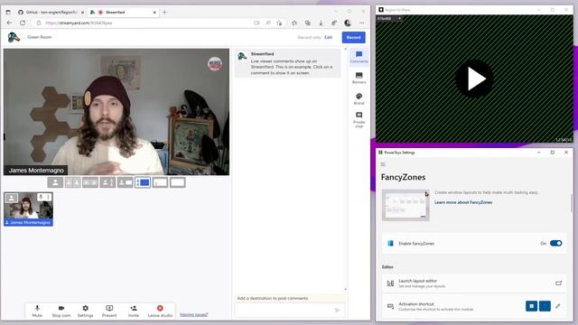Click the Present screen share icon
Image resolution: width=578 pixels, height=325 pixels.
coord(109,311)
